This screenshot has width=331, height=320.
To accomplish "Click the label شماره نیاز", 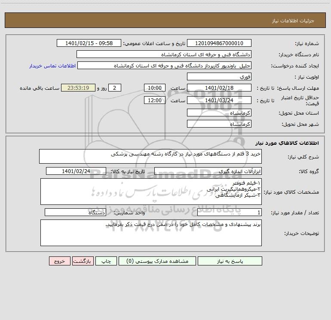I will (x=307, y=44).
